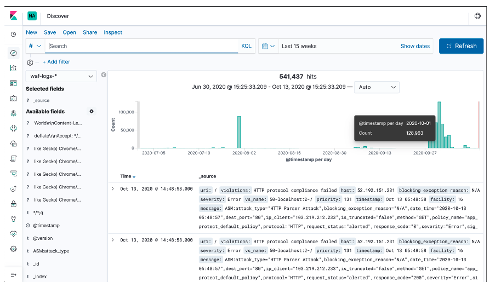
Task: Open the waf-logs-* index pattern dropdown
Action: 61,76
